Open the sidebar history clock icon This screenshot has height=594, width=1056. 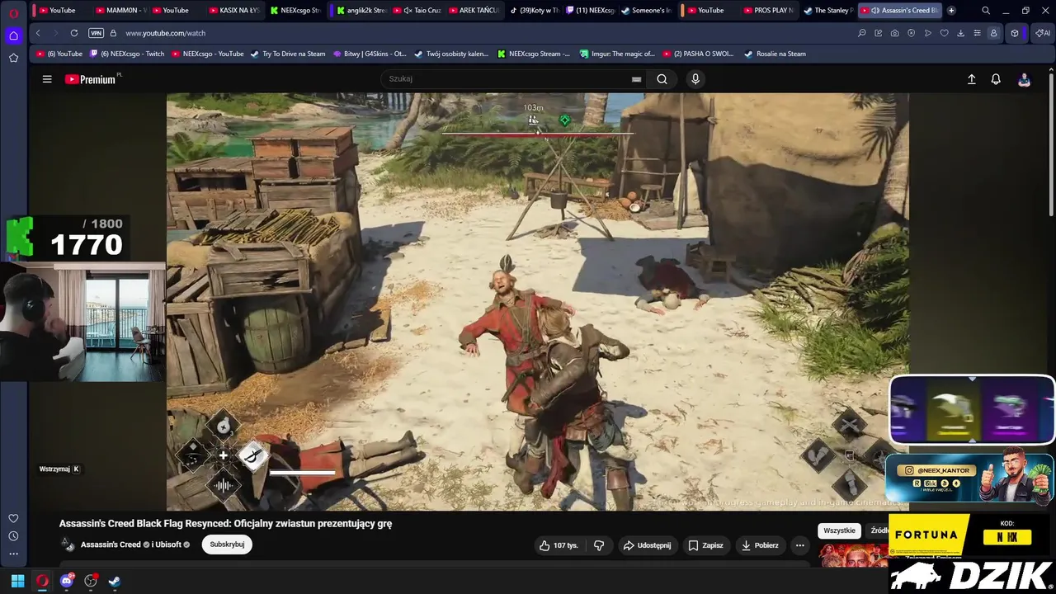pyautogui.click(x=13, y=536)
